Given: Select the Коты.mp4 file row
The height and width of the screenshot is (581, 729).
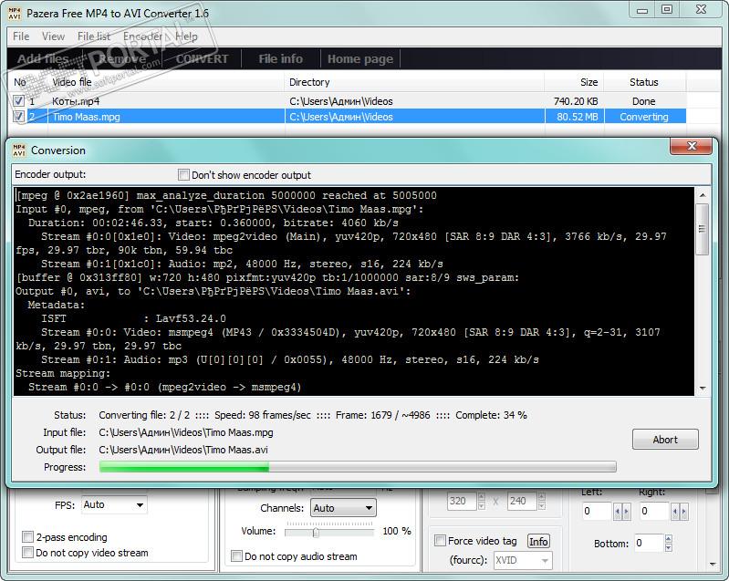Looking at the screenshot, I should click(x=348, y=101).
